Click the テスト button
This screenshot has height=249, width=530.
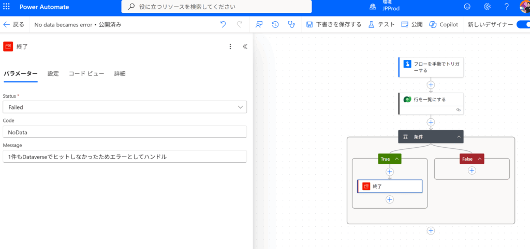coord(381,24)
